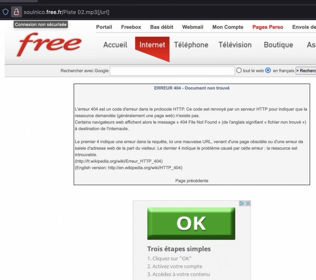The image size is (316, 280).
Task: Go to the Téléphone section
Action: pyautogui.click(x=191, y=45)
